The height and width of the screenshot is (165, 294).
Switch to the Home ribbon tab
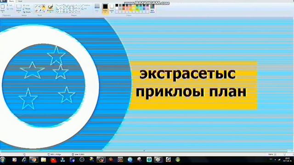coord(12,1)
